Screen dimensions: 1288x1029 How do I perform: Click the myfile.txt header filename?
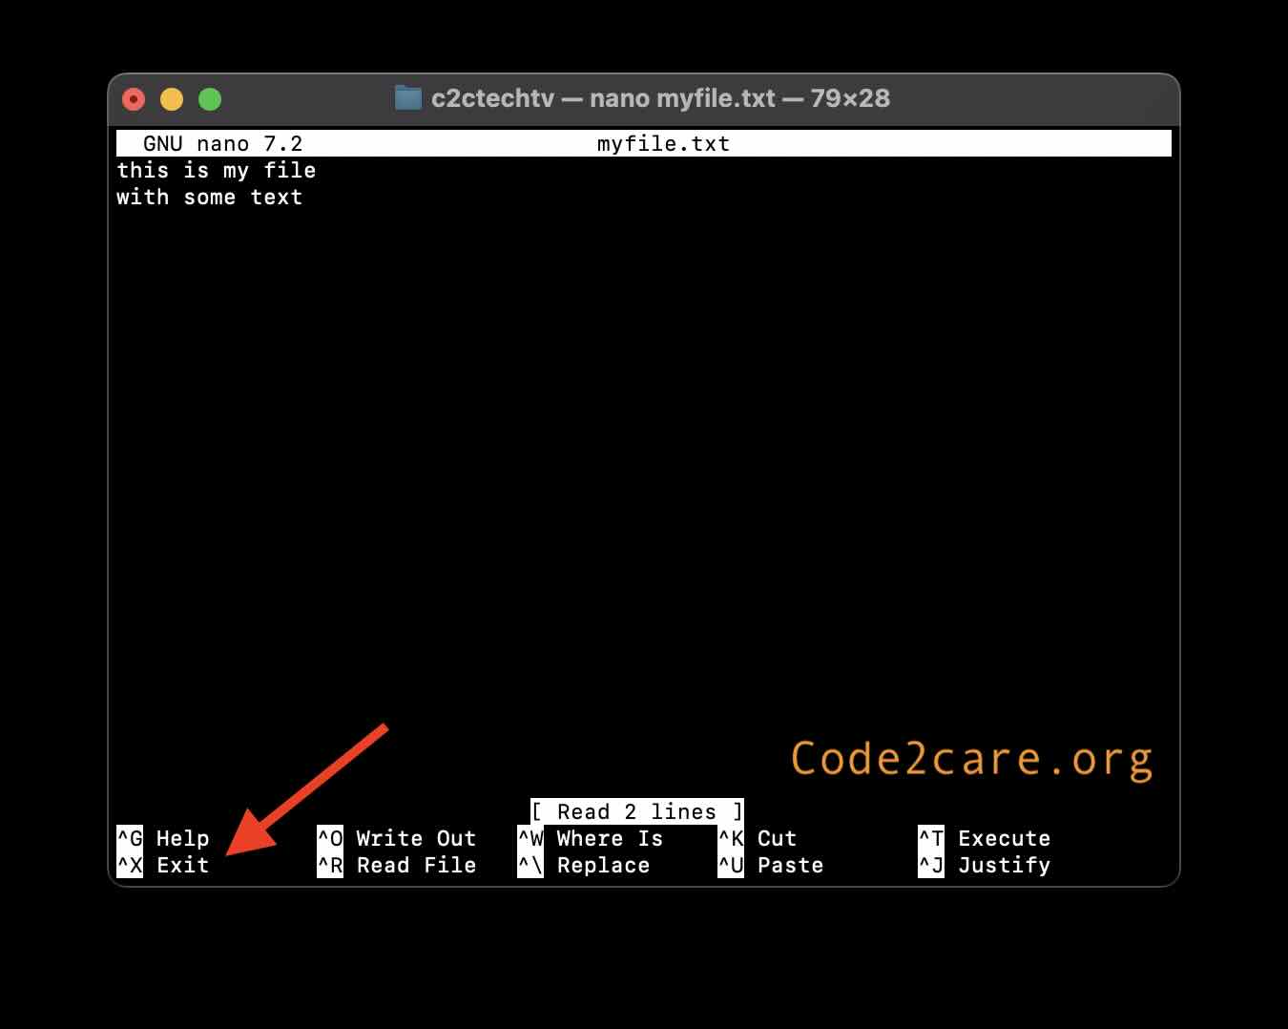tap(664, 143)
